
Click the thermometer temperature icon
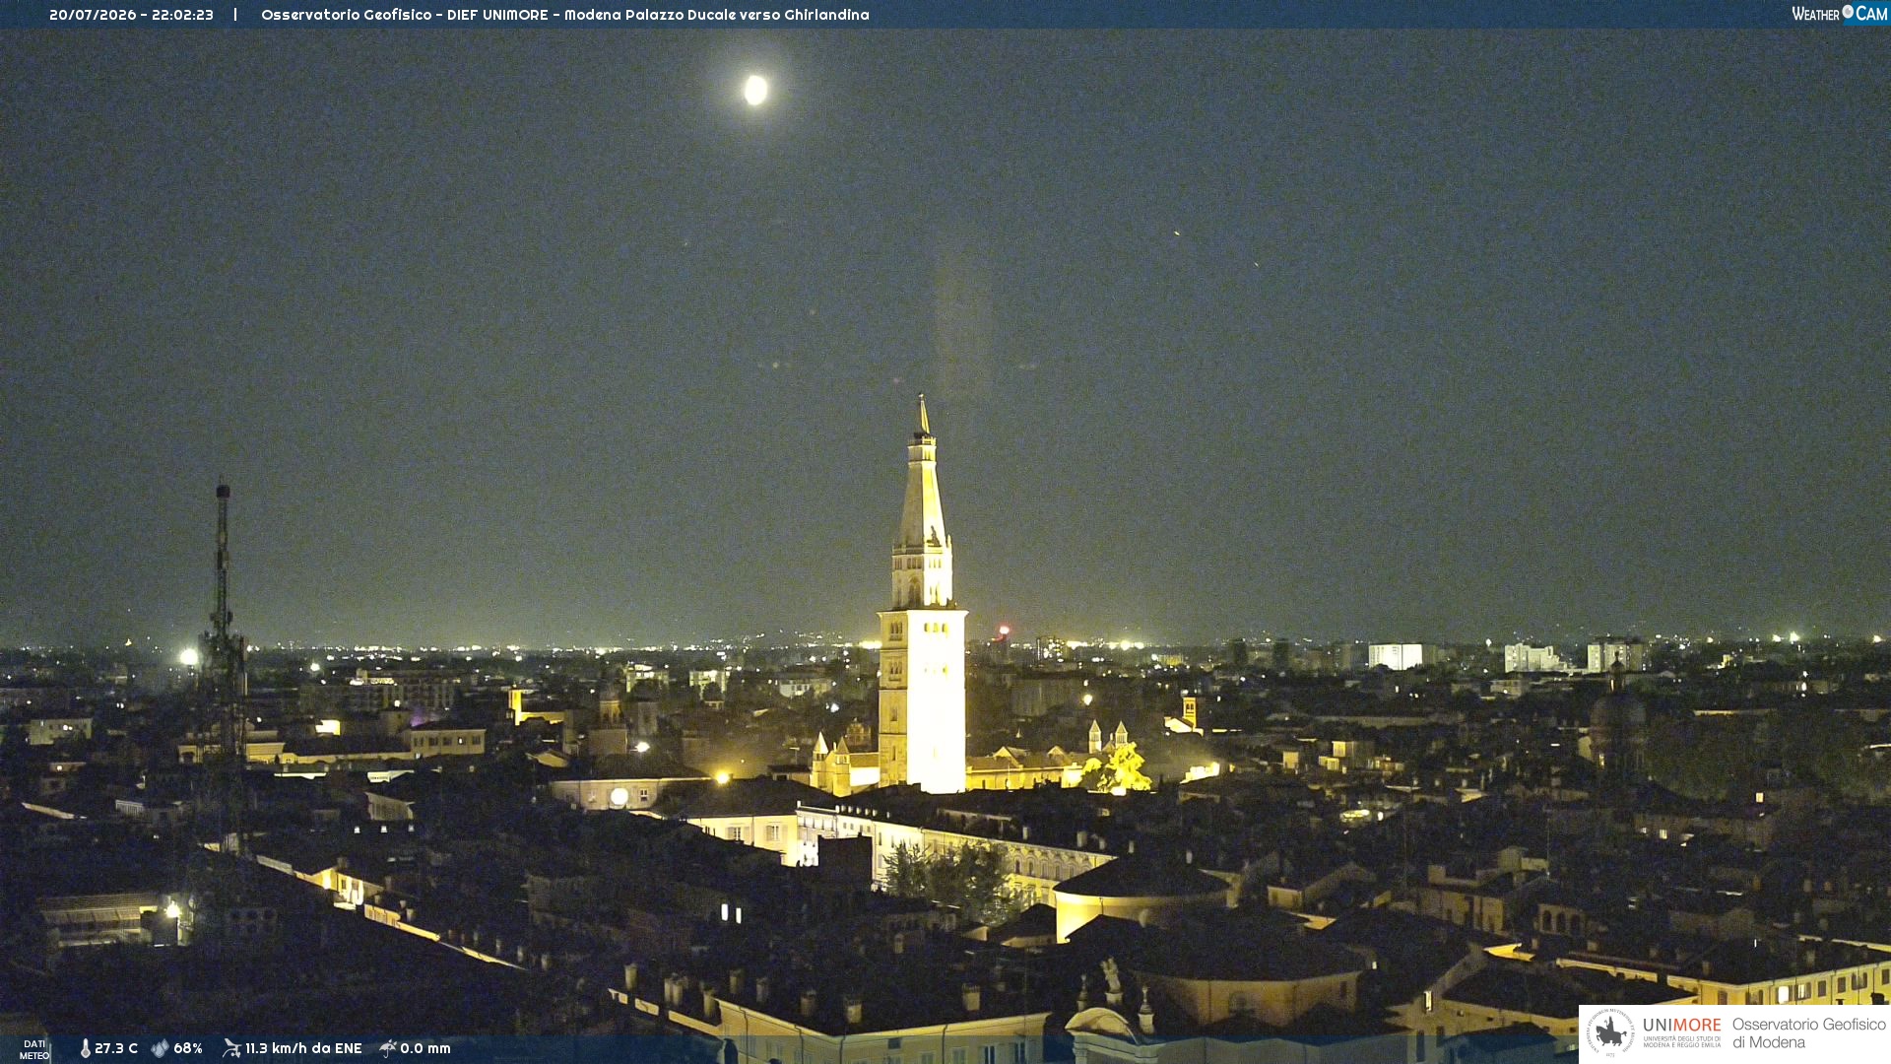click(85, 1048)
